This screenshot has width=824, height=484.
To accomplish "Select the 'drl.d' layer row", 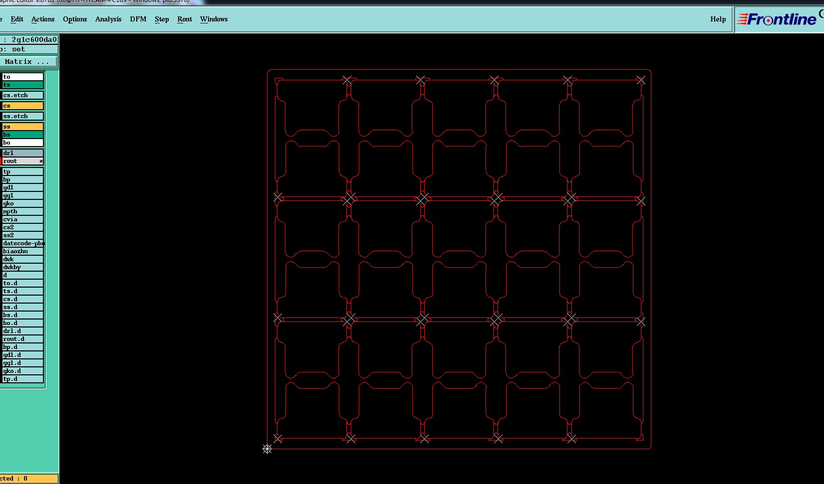I will pos(22,331).
